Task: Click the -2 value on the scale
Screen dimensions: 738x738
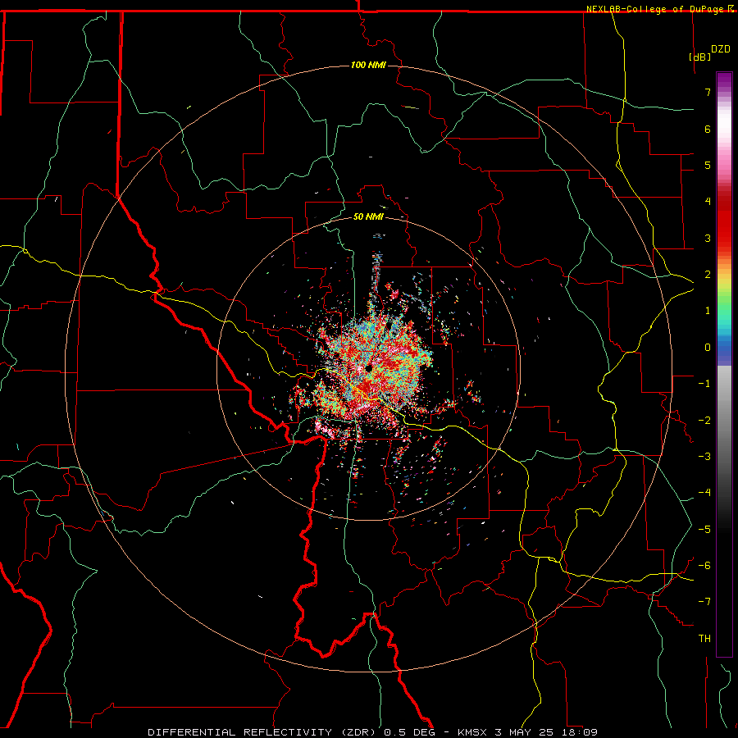Action: pos(704,421)
